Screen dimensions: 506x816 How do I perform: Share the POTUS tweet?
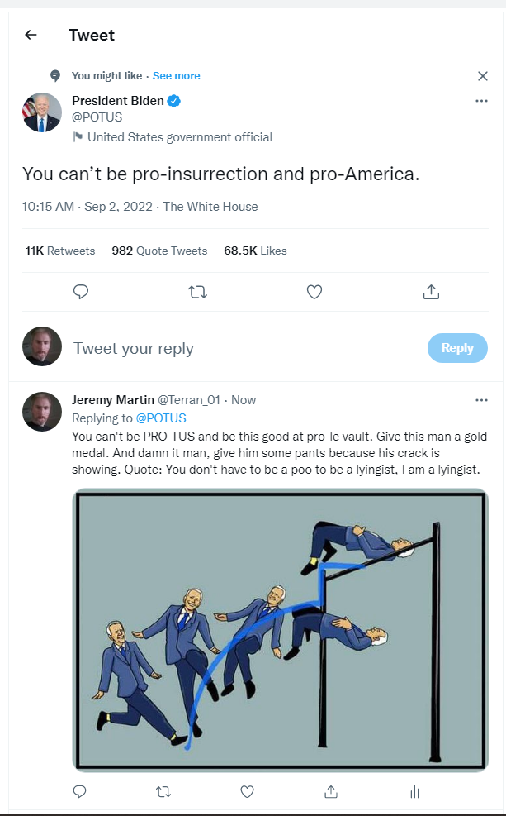point(430,292)
